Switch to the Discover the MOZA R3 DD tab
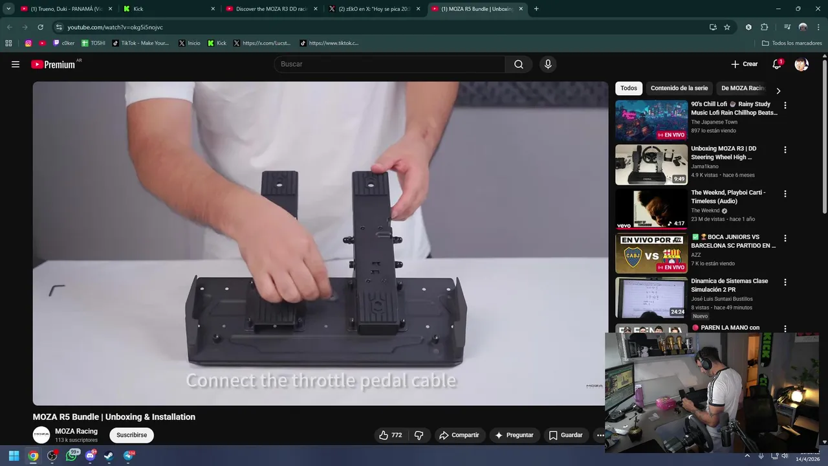The image size is (828, 466). (x=272, y=9)
